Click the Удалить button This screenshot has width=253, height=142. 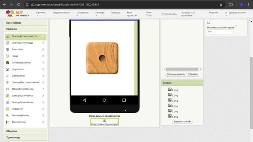(x=193, y=74)
